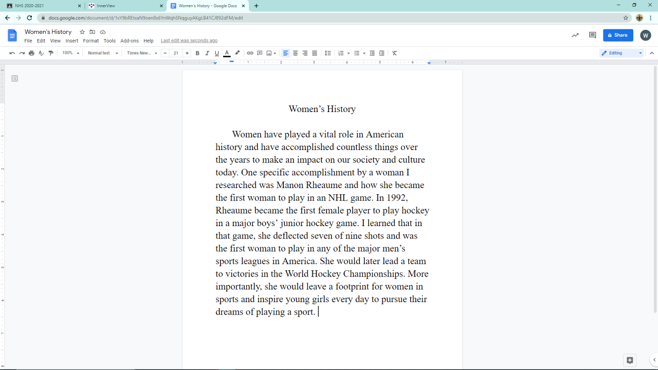Viewport: 658px width, 370px height.
Task: Click the Clear formatting icon
Action: coord(394,53)
